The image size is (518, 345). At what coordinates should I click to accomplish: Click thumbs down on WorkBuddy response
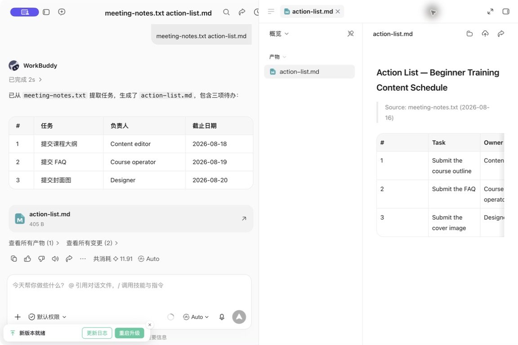point(41,259)
